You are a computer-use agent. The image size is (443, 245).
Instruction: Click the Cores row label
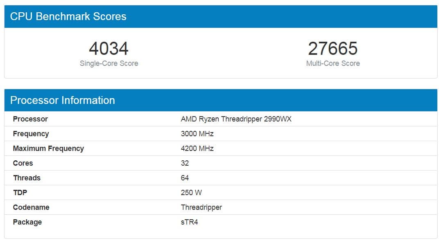pos(23,163)
